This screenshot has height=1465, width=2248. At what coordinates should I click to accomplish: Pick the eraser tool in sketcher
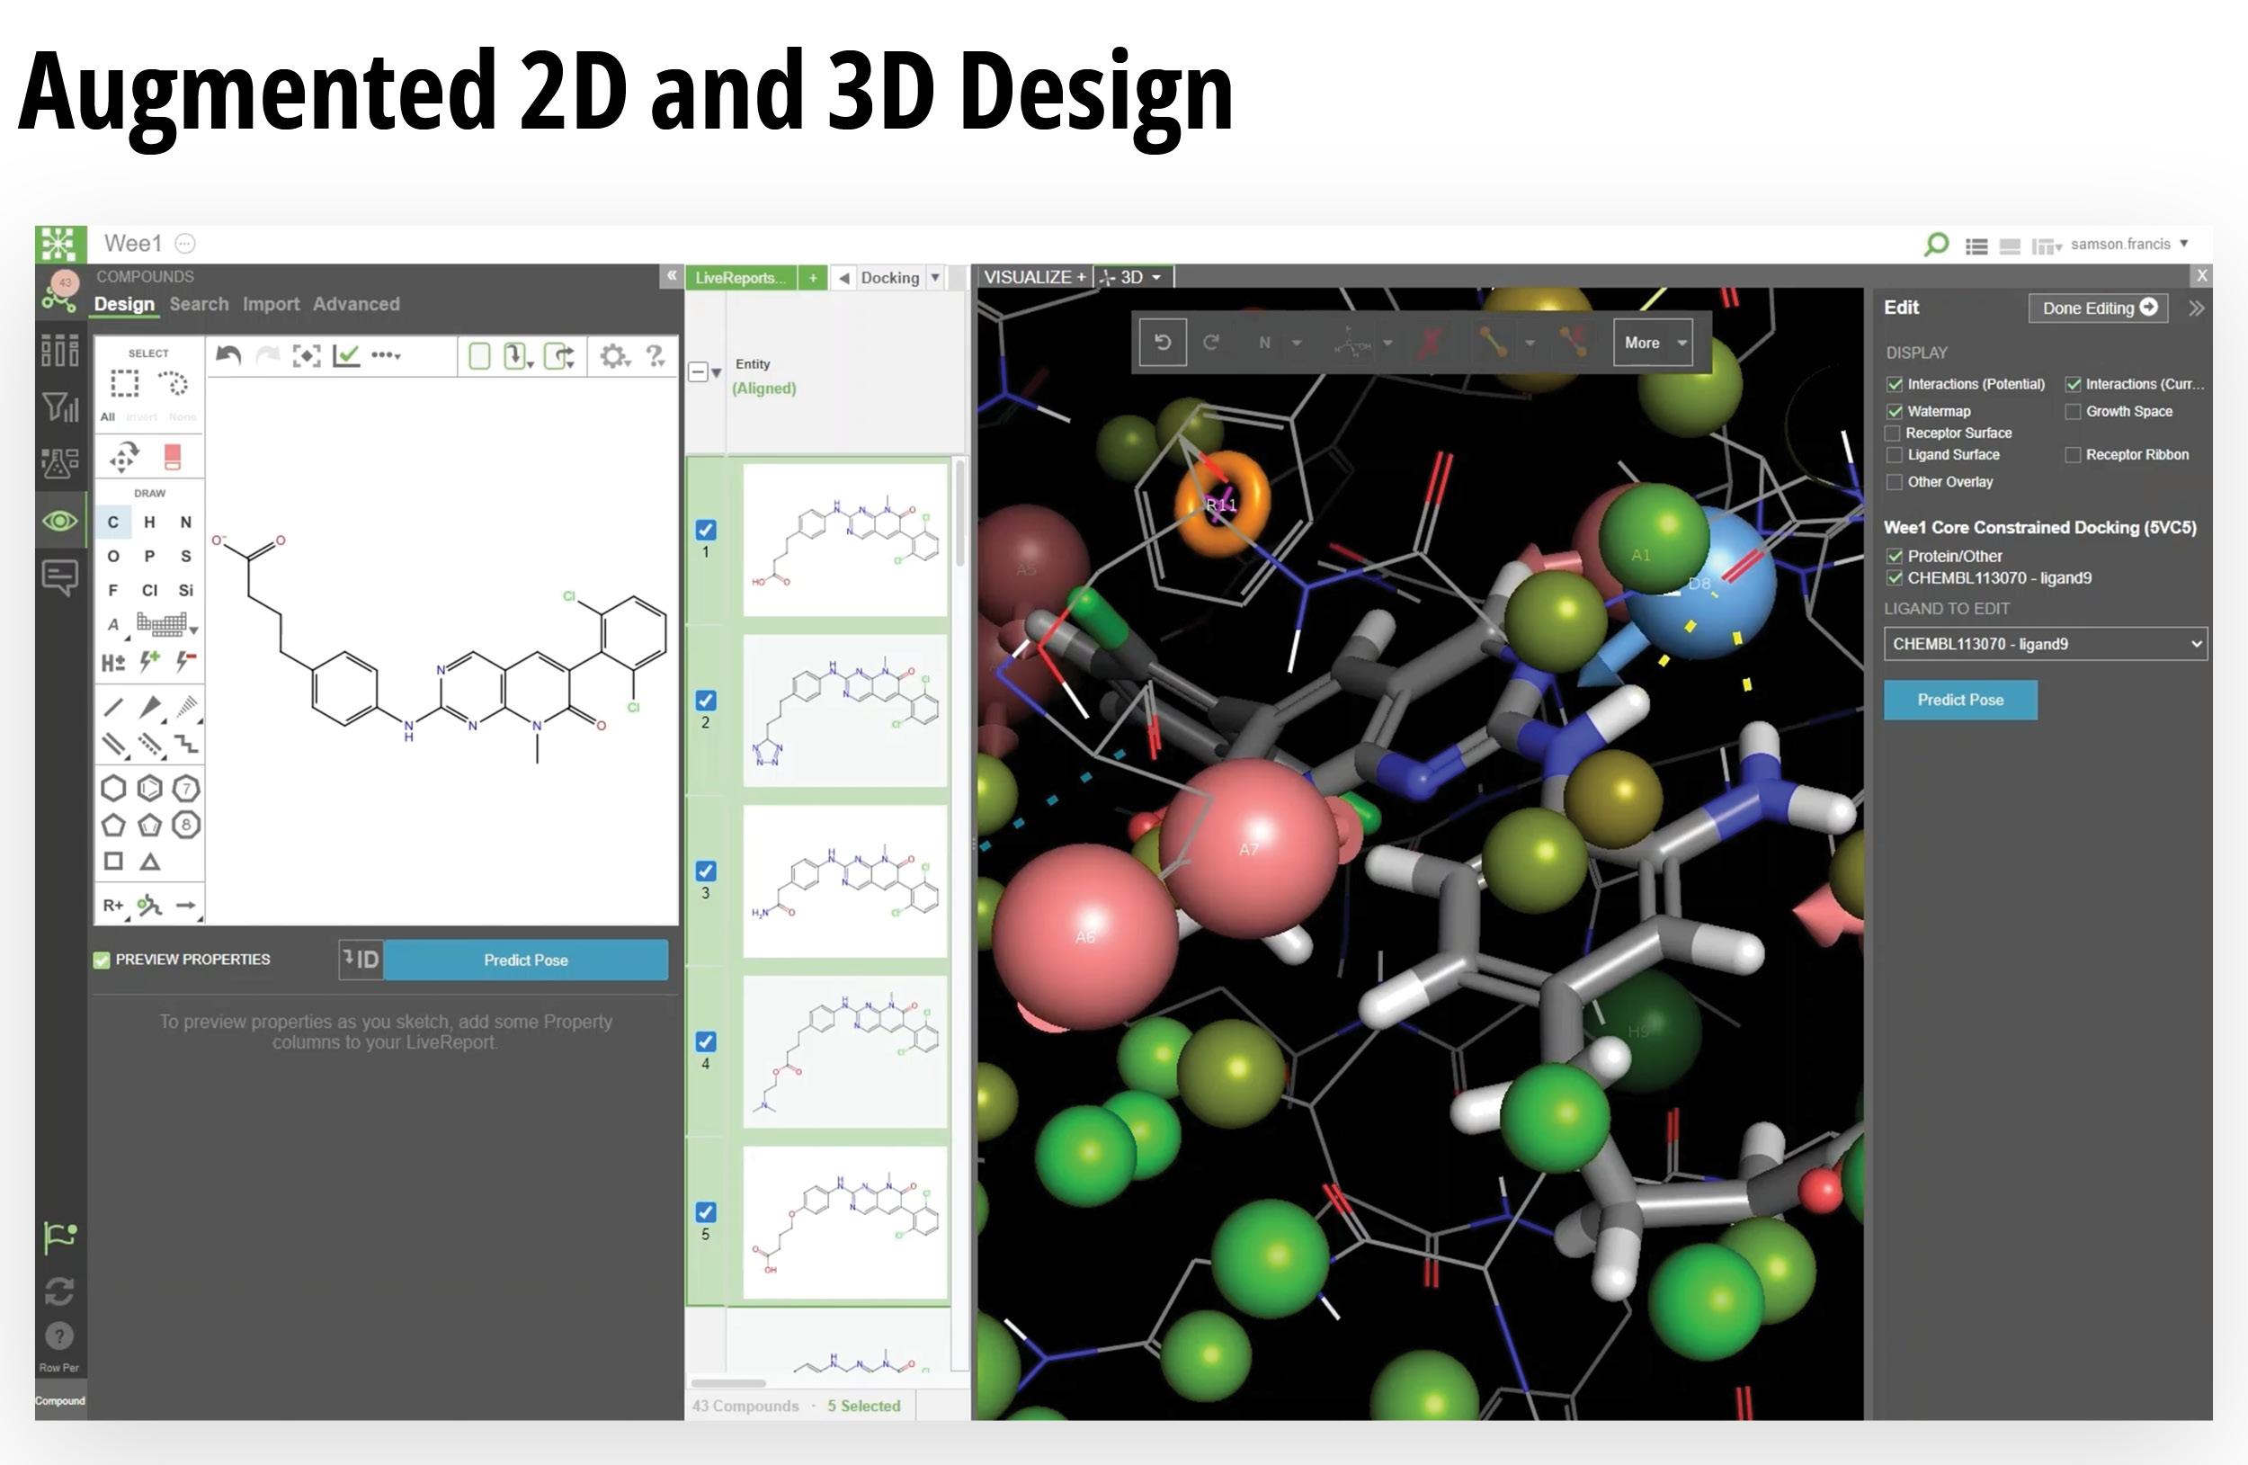tap(172, 457)
